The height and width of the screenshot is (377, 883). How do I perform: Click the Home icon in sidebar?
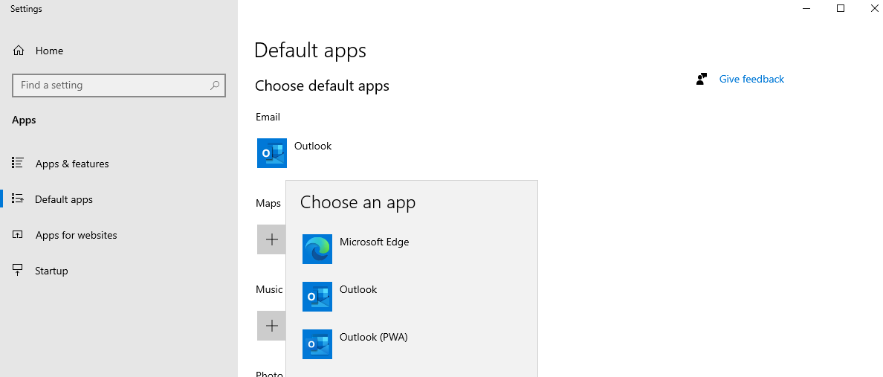18,51
